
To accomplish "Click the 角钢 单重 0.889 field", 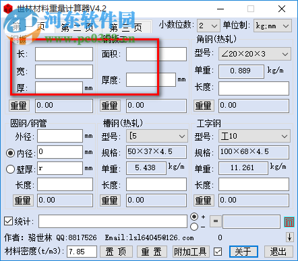I will [241, 71].
